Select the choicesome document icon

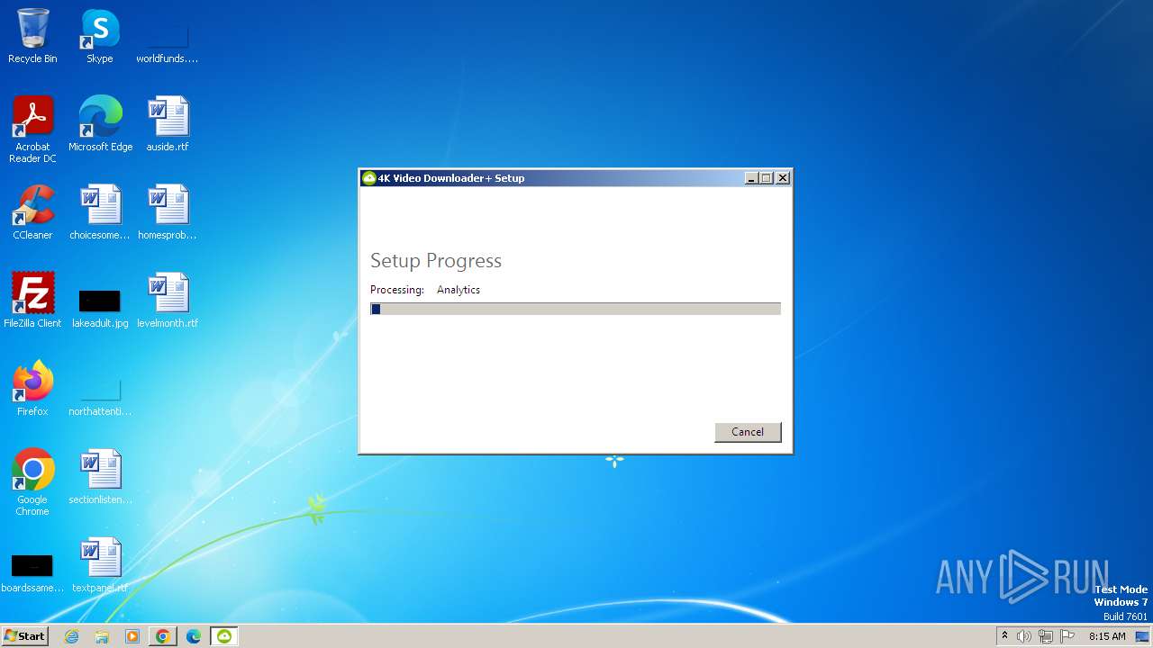tap(100, 212)
